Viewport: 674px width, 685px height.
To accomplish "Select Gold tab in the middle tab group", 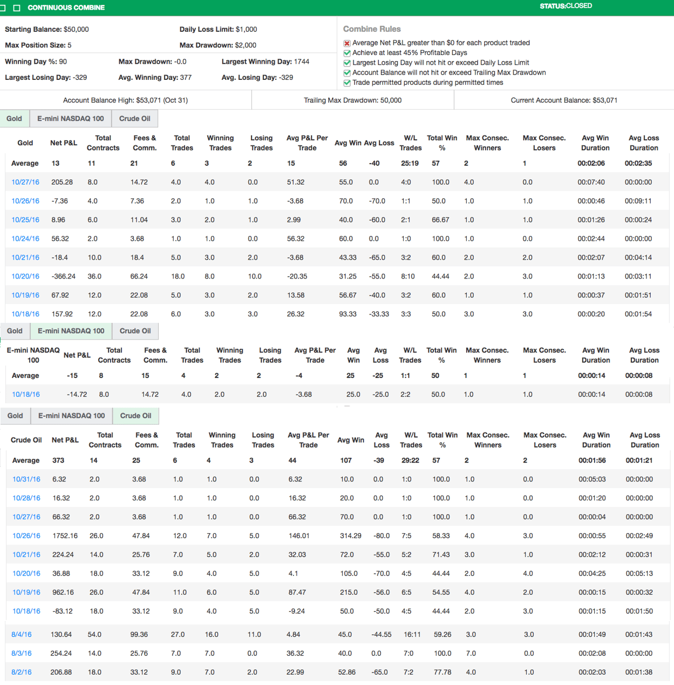I will pos(15,331).
